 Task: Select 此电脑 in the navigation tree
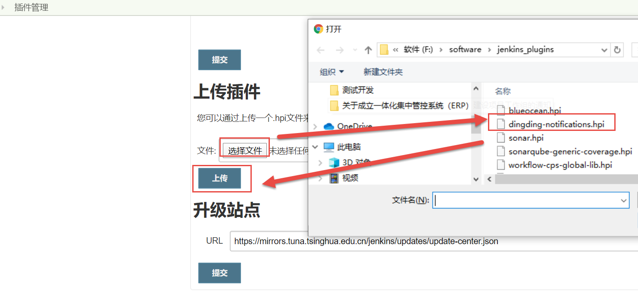pos(348,147)
